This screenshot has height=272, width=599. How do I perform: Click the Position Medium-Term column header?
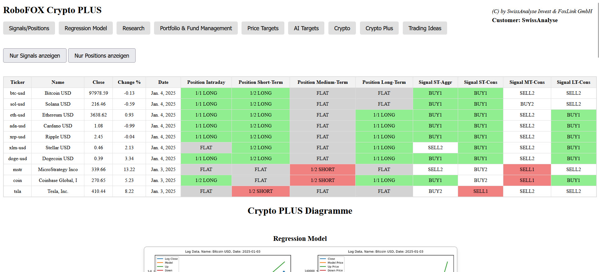coord(322,82)
